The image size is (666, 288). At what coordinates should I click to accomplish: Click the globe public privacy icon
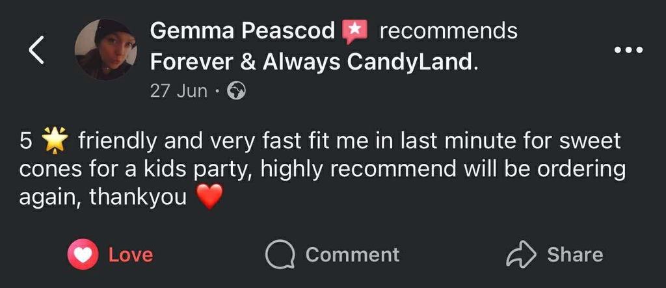[236, 91]
